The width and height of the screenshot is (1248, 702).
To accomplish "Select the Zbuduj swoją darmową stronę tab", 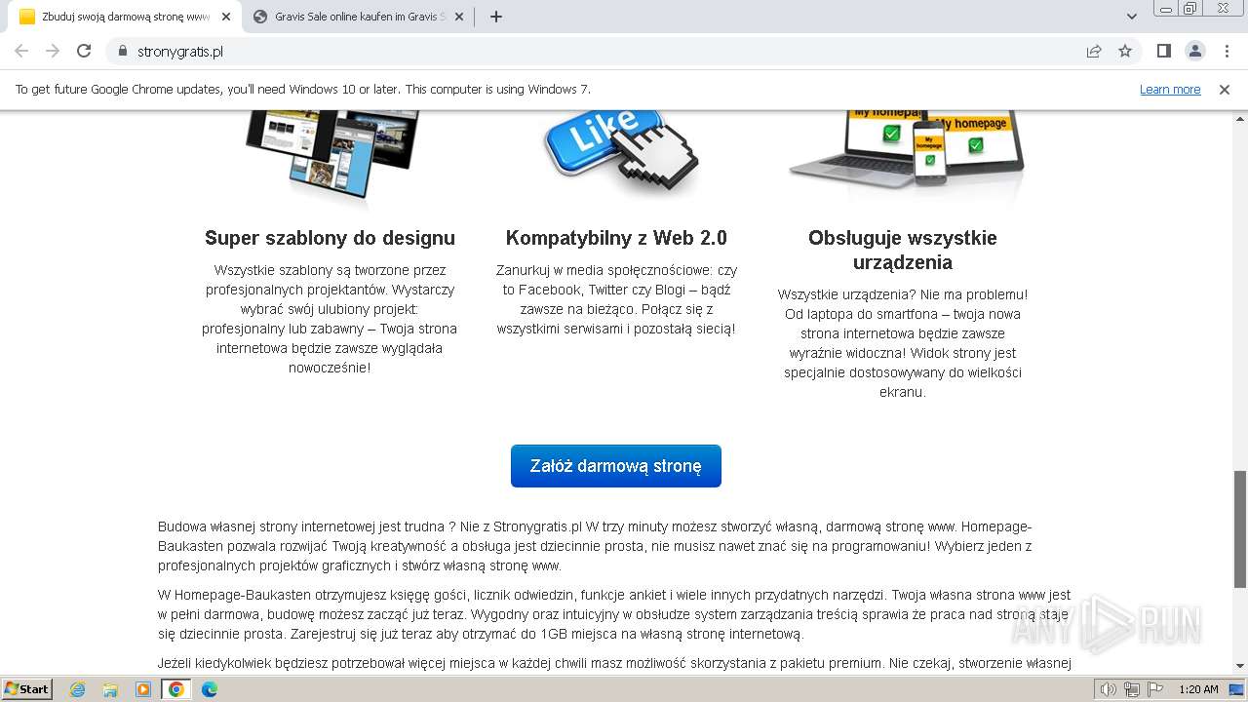I will click(x=124, y=17).
